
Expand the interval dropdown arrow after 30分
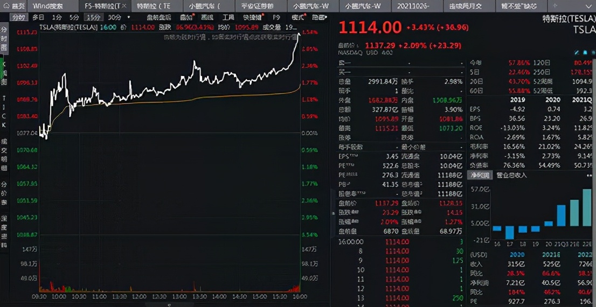click(128, 17)
